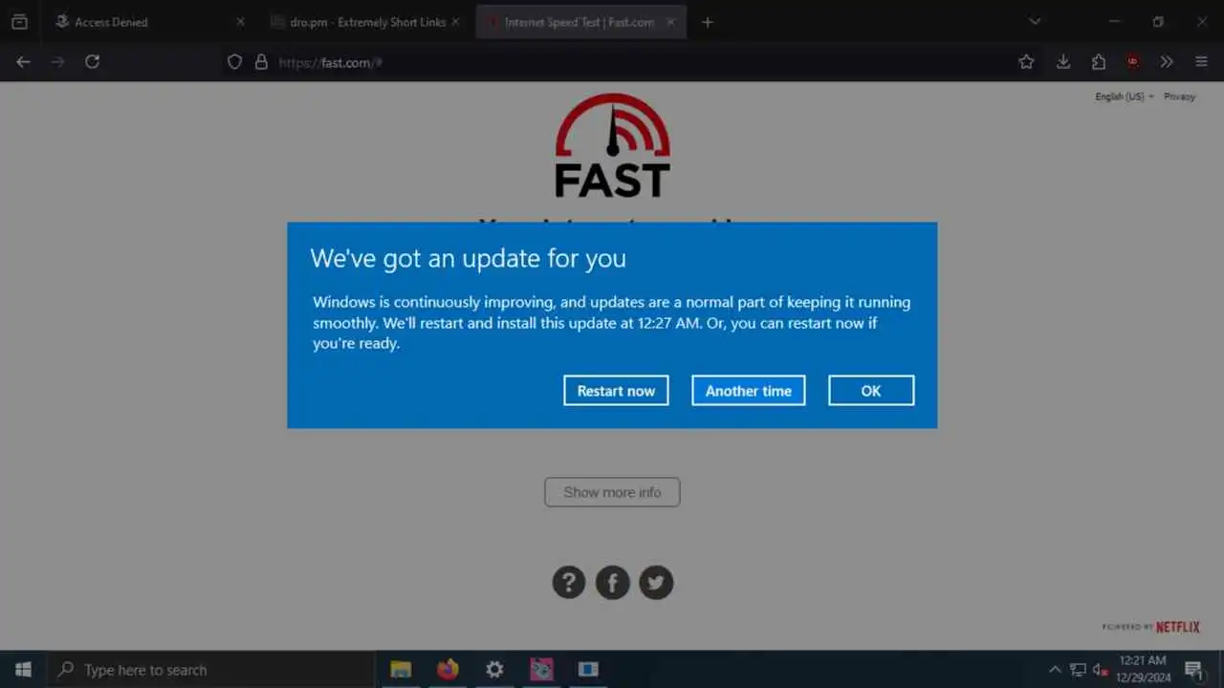
Task: Open the clock showing 12:21 AM
Action: tap(1143, 669)
